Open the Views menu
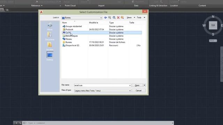 click(129, 17)
